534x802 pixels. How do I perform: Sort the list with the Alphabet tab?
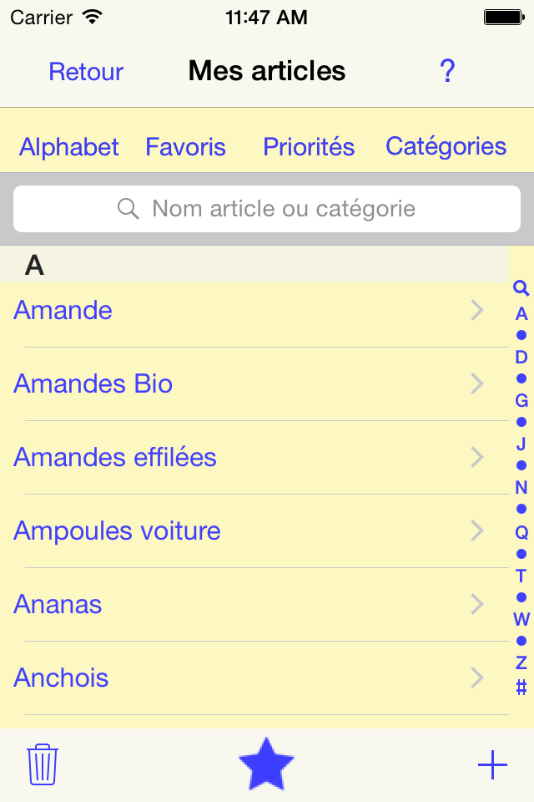[x=69, y=147]
